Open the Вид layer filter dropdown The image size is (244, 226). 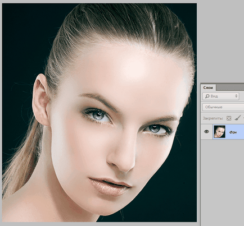click(221, 96)
